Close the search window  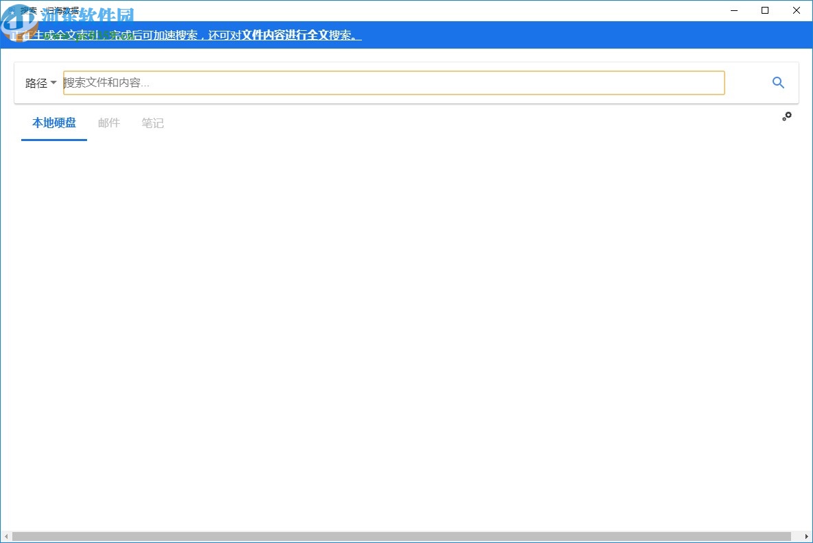(x=797, y=10)
